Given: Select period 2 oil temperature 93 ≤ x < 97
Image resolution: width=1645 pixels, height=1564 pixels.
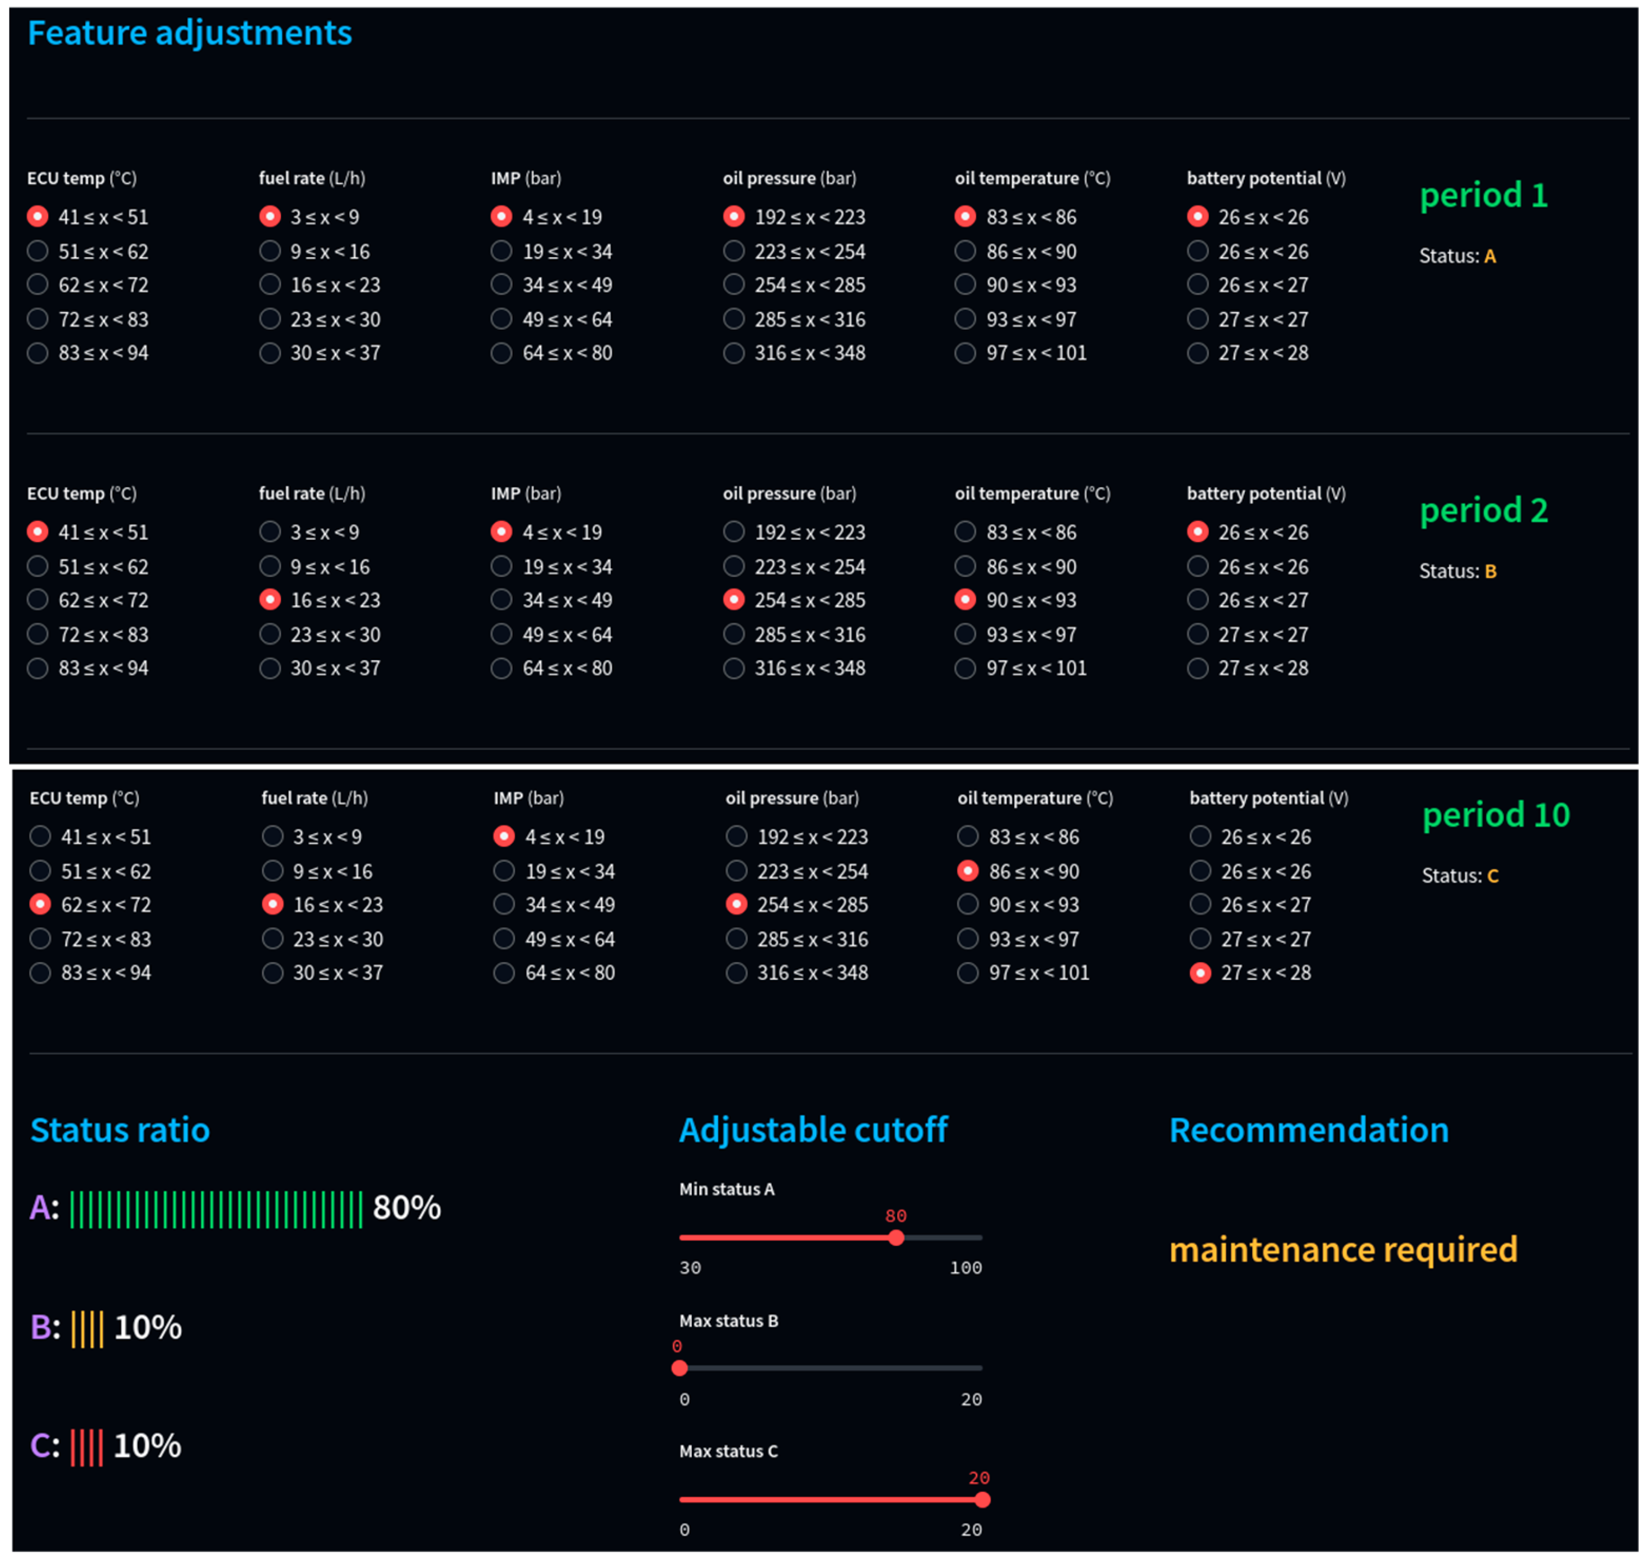Looking at the screenshot, I should coord(966,634).
